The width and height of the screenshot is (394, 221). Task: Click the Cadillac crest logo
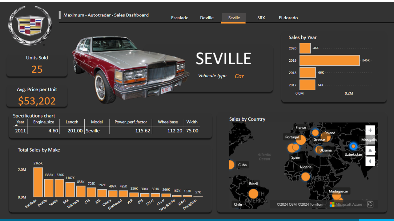tap(30, 26)
